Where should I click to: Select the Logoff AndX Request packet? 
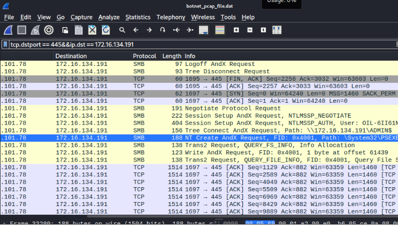click(199, 64)
